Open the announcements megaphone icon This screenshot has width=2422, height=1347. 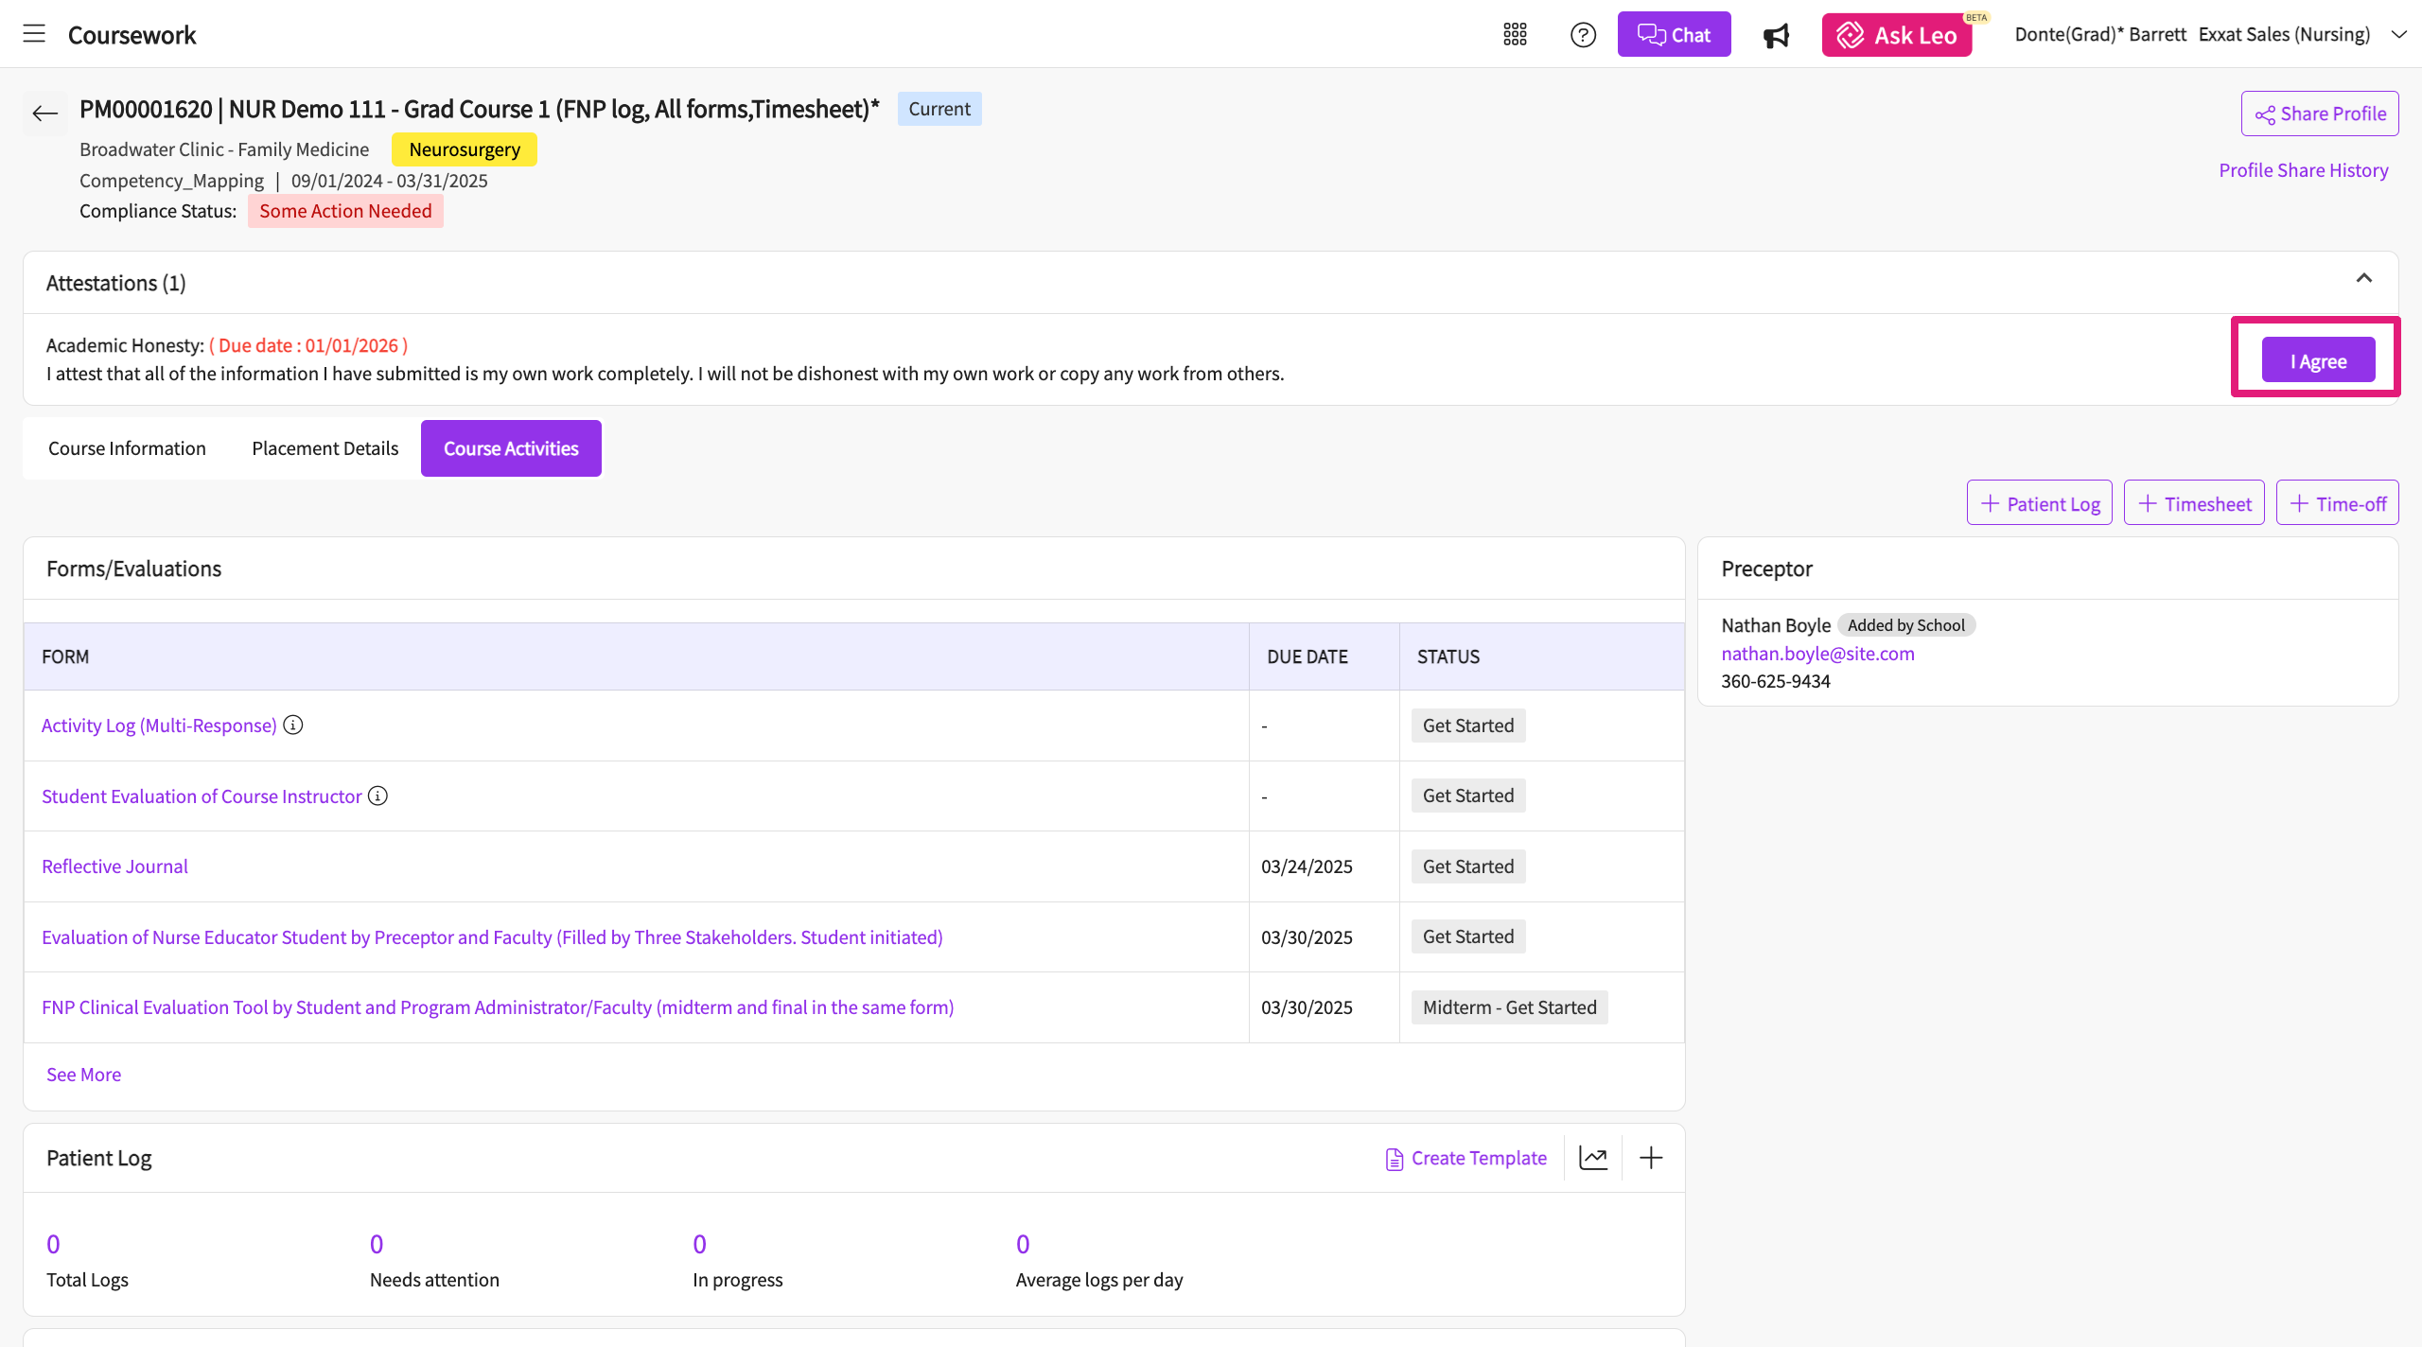point(1776,36)
